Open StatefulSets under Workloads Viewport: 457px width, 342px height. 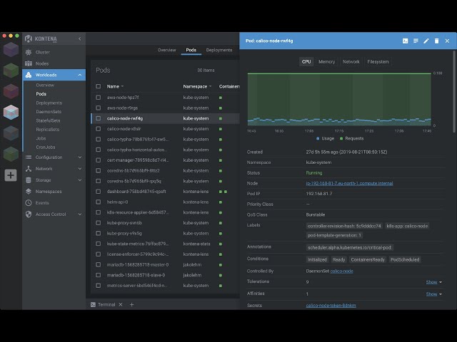coord(48,120)
